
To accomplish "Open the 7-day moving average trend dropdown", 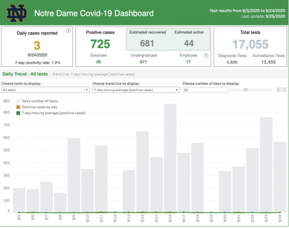I will (136, 90).
